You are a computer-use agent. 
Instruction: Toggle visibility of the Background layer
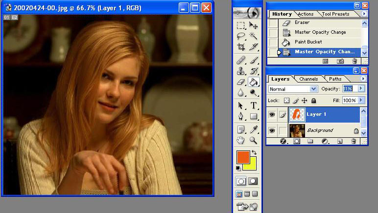point(272,130)
